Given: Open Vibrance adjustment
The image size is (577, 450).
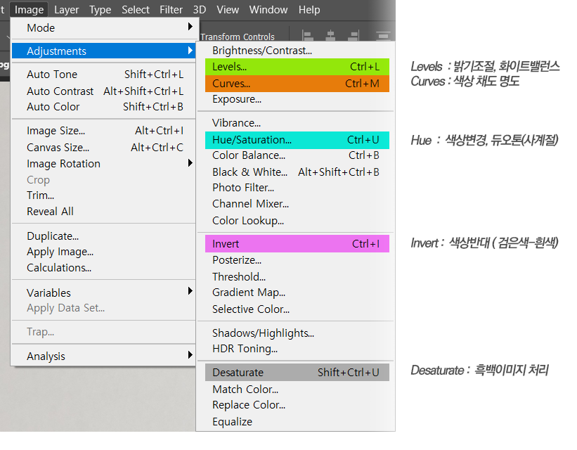Looking at the screenshot, I should pyautogui.click(x=297, y=123).
